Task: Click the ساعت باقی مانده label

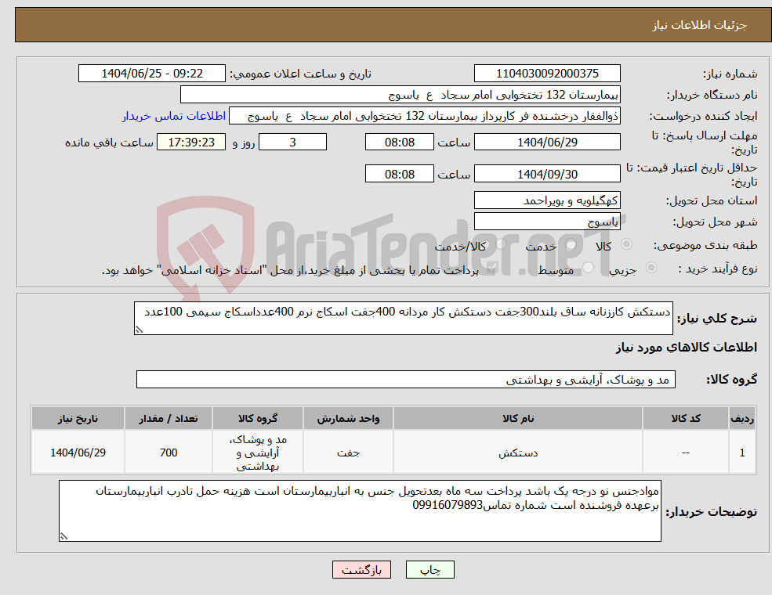Action: (x=109, y=142)
